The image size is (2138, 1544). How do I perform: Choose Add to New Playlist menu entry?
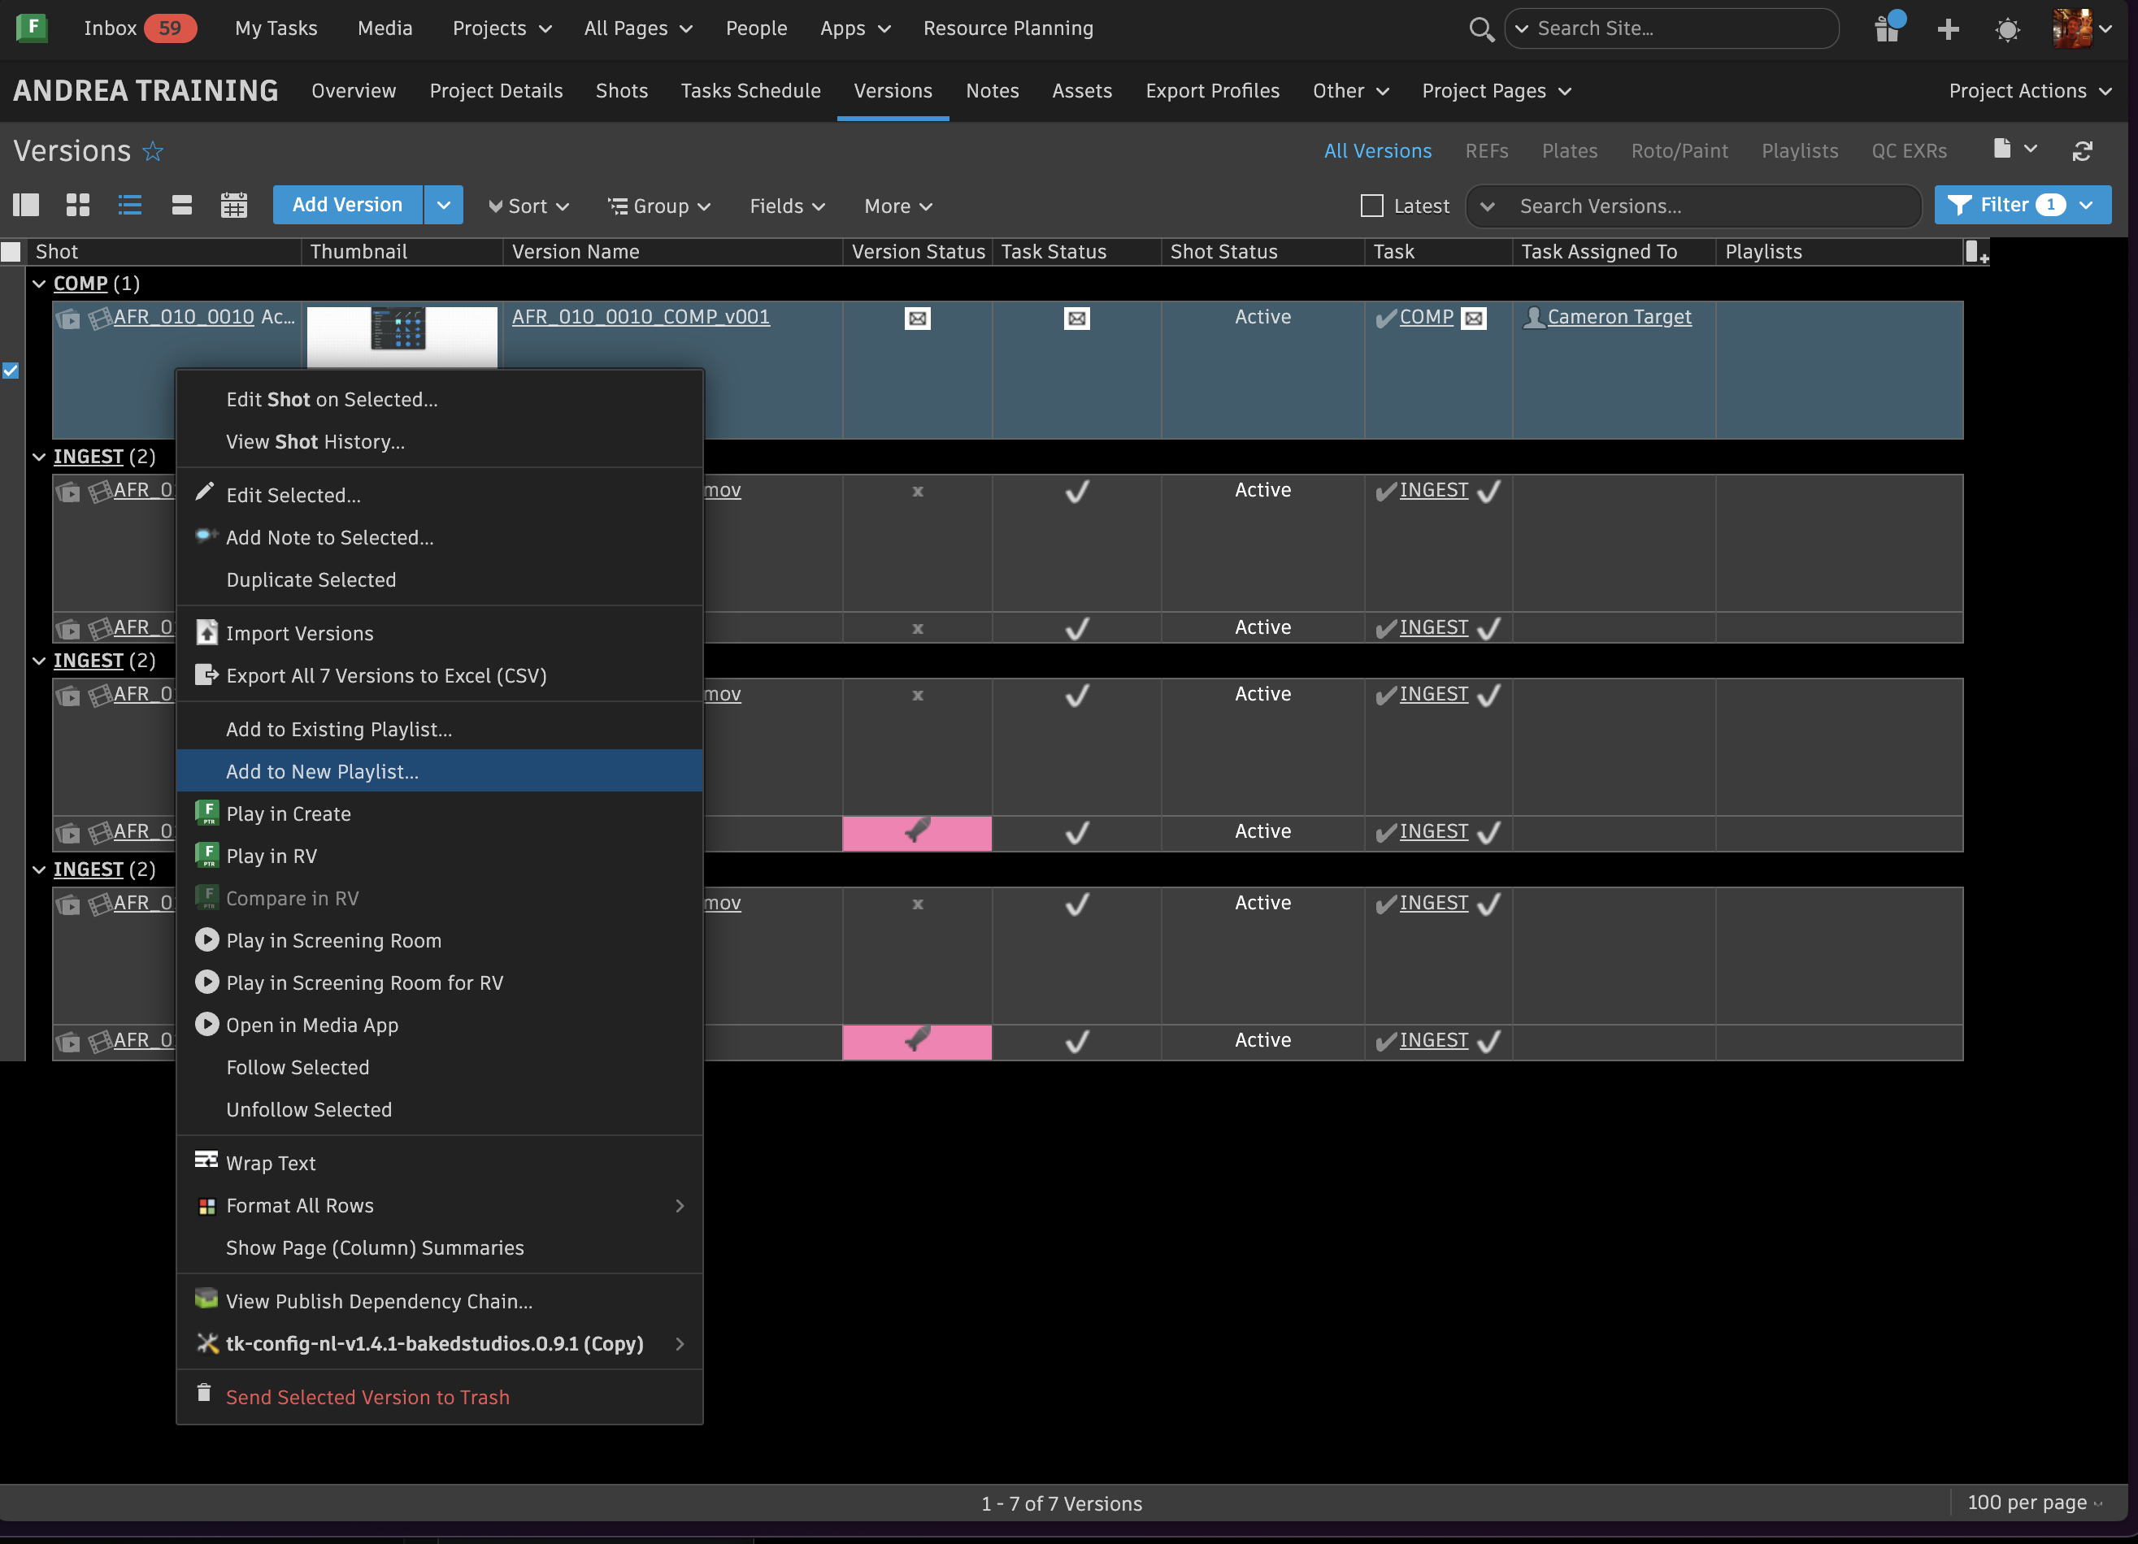point(321,771)
